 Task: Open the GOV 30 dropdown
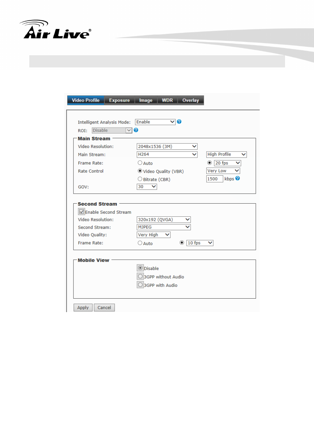[147, 186]
